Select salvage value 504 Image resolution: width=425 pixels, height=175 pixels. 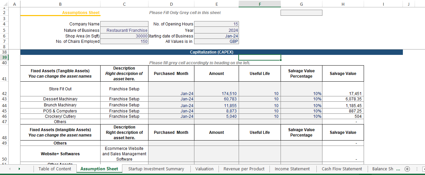coord(343,116)
